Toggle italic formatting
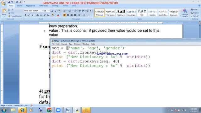201x113 pixels. pyautogui.click(x=29, y=15)
